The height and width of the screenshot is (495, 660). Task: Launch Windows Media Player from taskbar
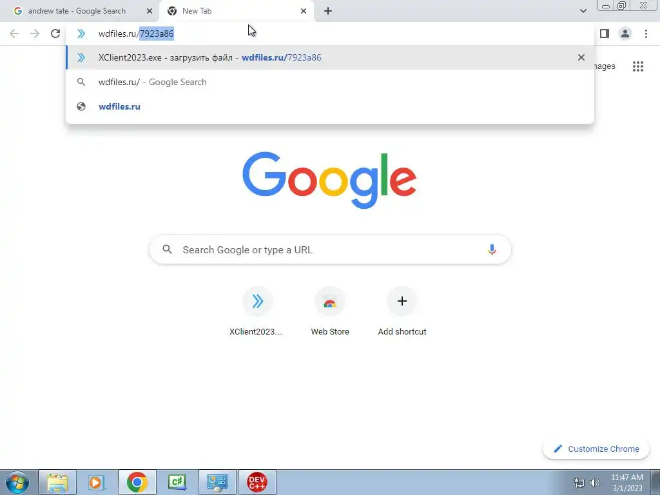click(x=97, y=482)
